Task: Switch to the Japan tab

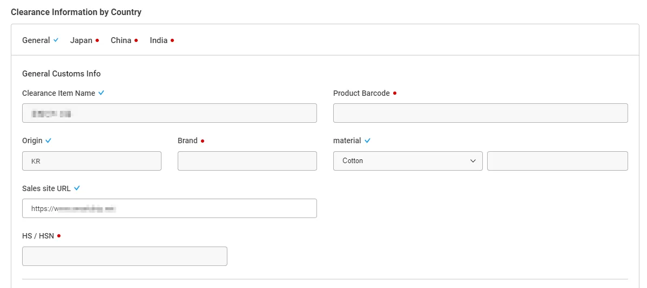Action: pos(81,40)
